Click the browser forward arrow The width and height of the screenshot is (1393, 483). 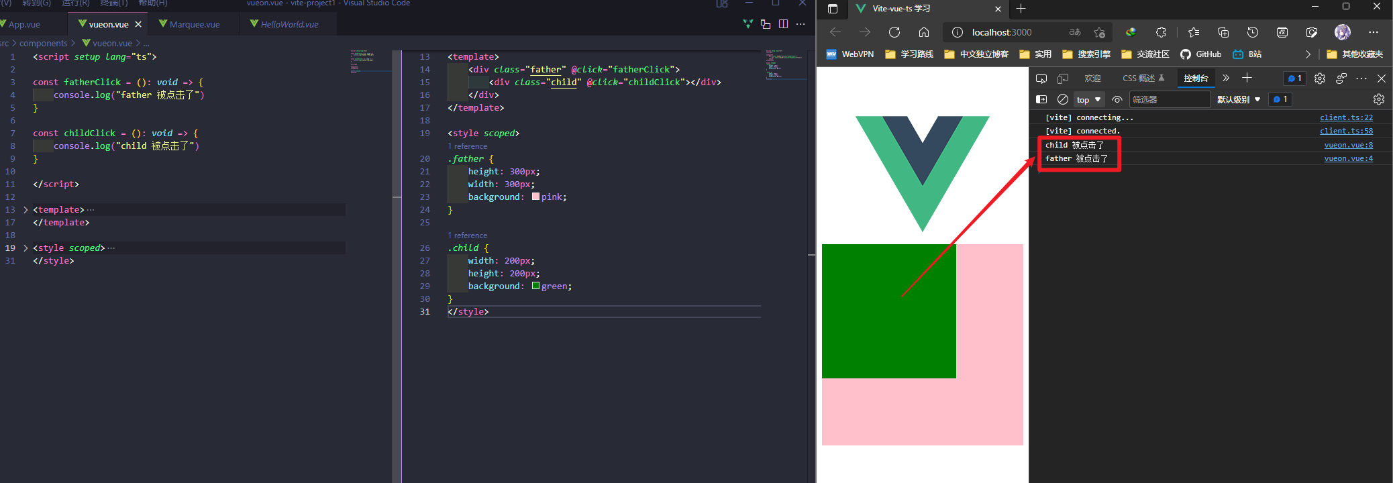(865, 32)
